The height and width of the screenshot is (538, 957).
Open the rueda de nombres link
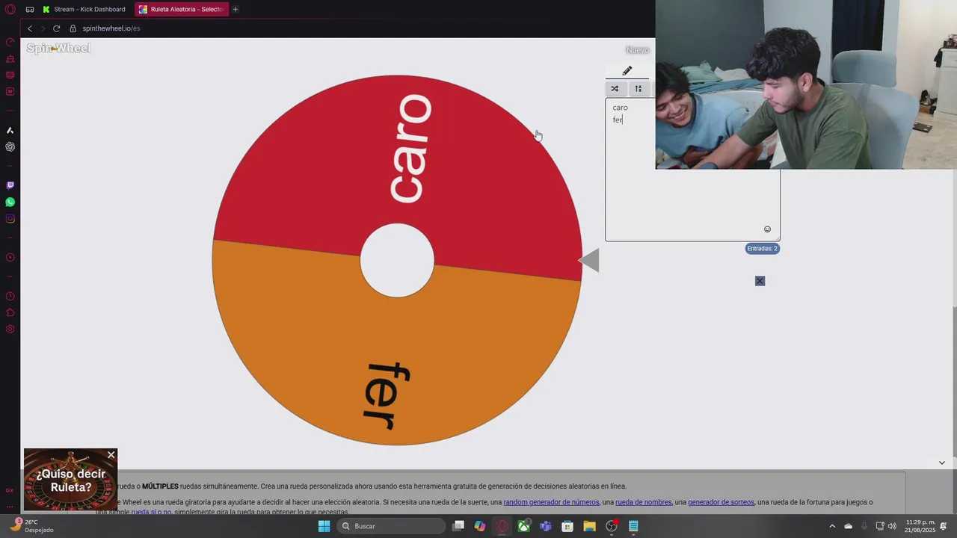pyautogui.click(x=643, y=502)
